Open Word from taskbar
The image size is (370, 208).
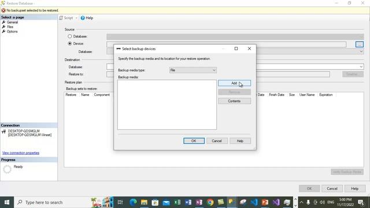pos(188,202)
